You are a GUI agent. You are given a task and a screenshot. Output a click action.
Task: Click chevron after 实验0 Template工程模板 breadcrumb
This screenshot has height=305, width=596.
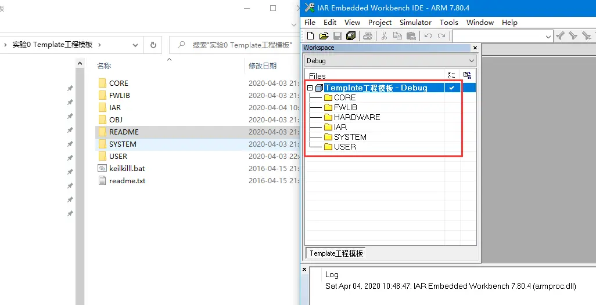pos(99,45)
